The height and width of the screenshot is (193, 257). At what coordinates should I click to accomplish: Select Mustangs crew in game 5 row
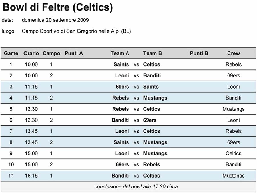[x=233, y=109]
